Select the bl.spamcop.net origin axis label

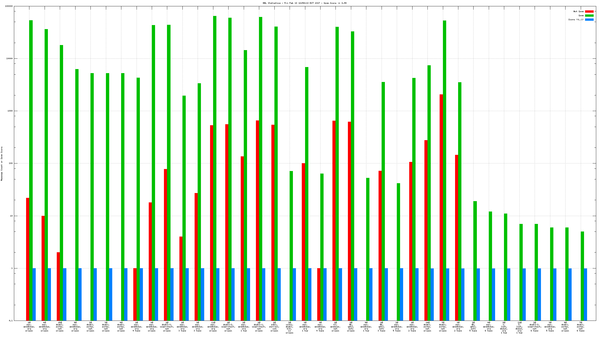335,327
